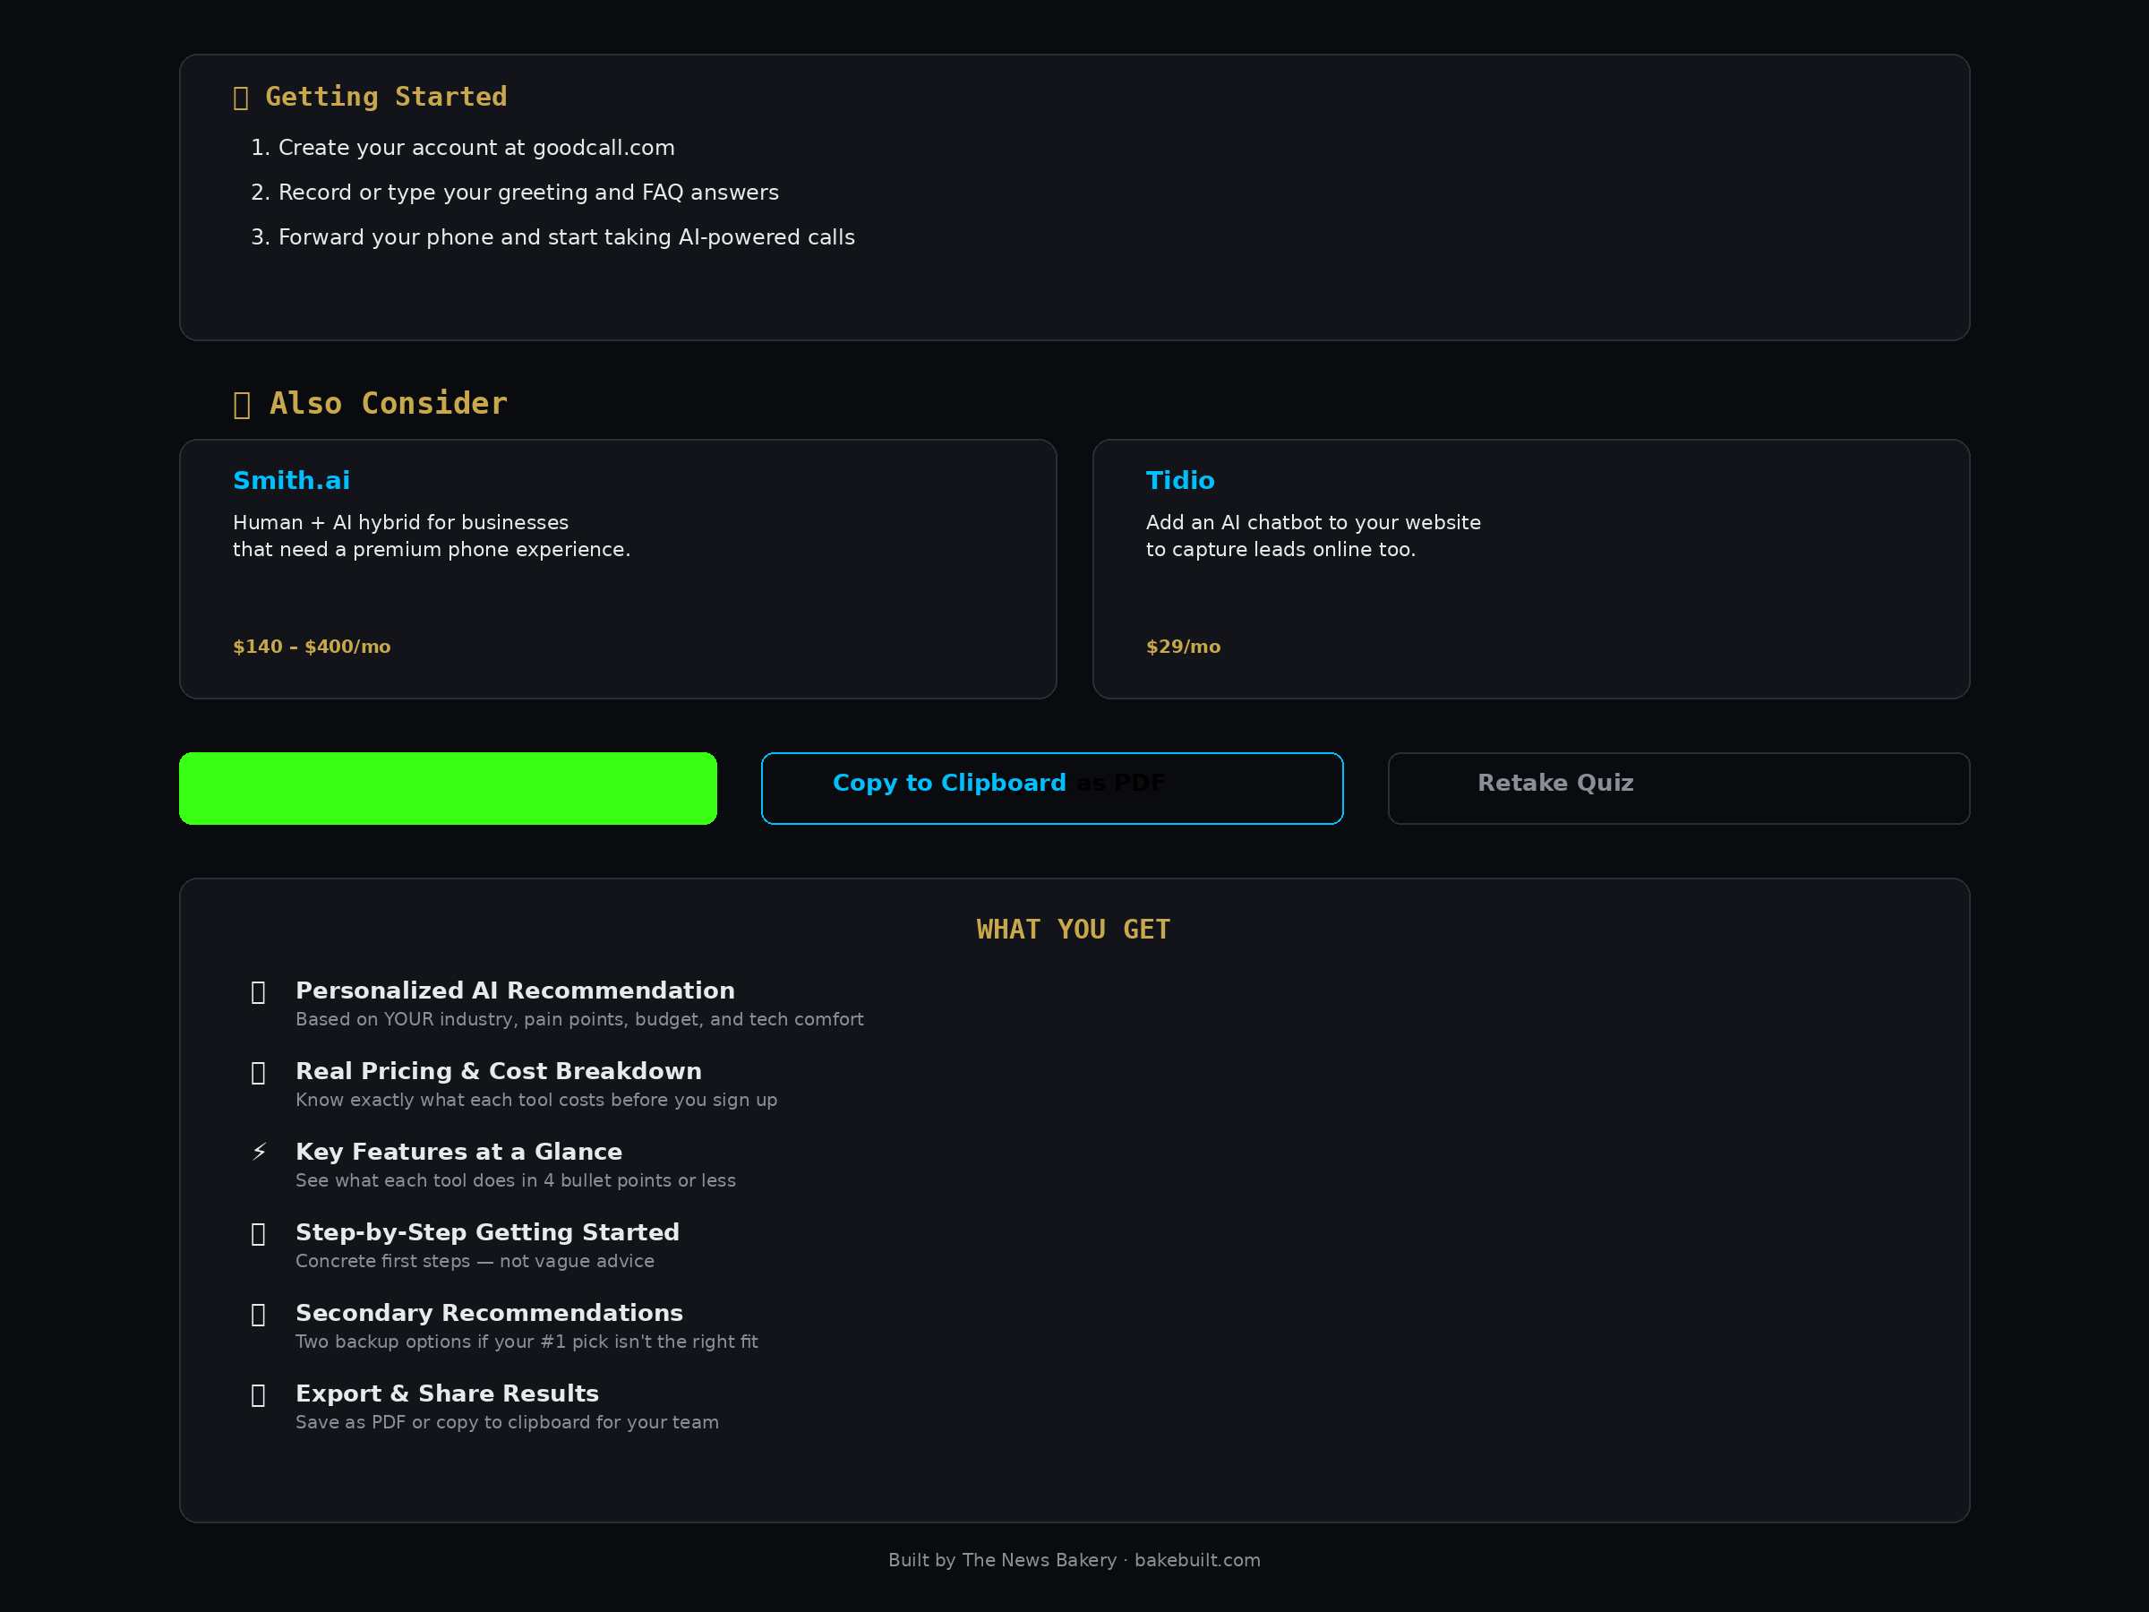Open the Tidio recommendation title
2149x1612 pixels.
pos(1180,480)
